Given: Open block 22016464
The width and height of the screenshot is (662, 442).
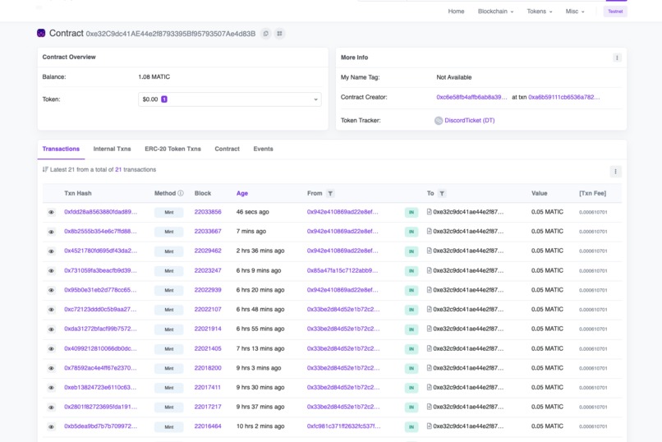Looking at the screenshot, I should coord(208,426).
